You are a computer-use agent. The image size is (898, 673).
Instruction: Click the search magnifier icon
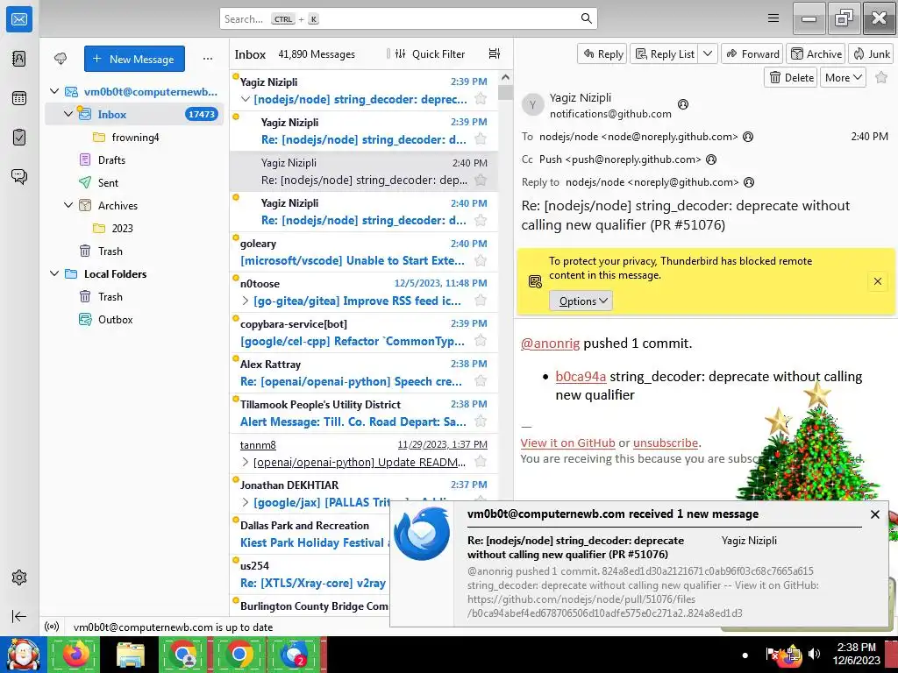point(586,18)
